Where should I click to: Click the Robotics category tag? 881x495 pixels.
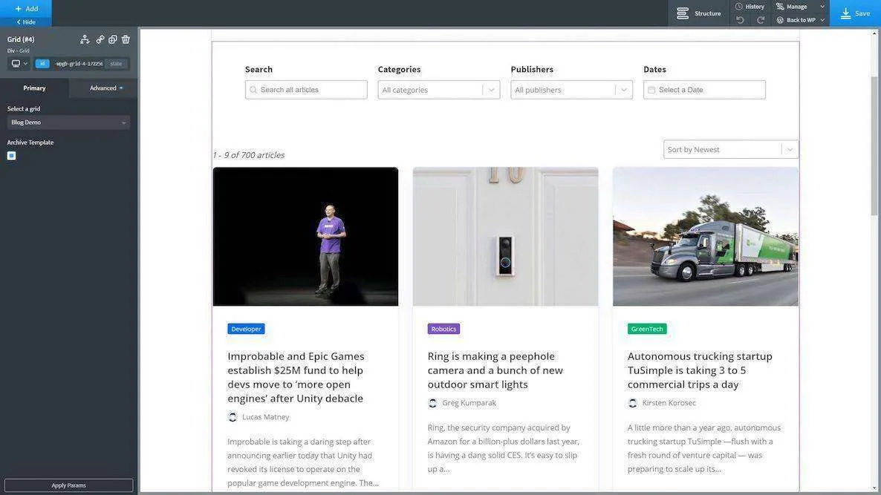click(444, 329)
